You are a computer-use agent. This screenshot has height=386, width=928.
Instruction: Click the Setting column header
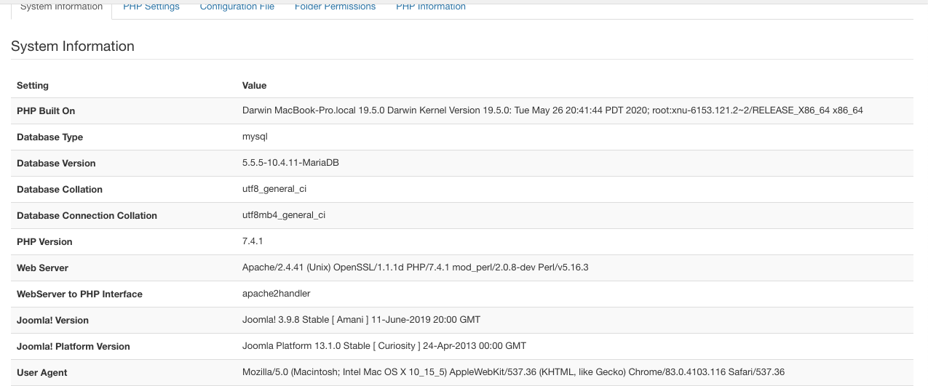pyautogui.click(x=33, y=85)
